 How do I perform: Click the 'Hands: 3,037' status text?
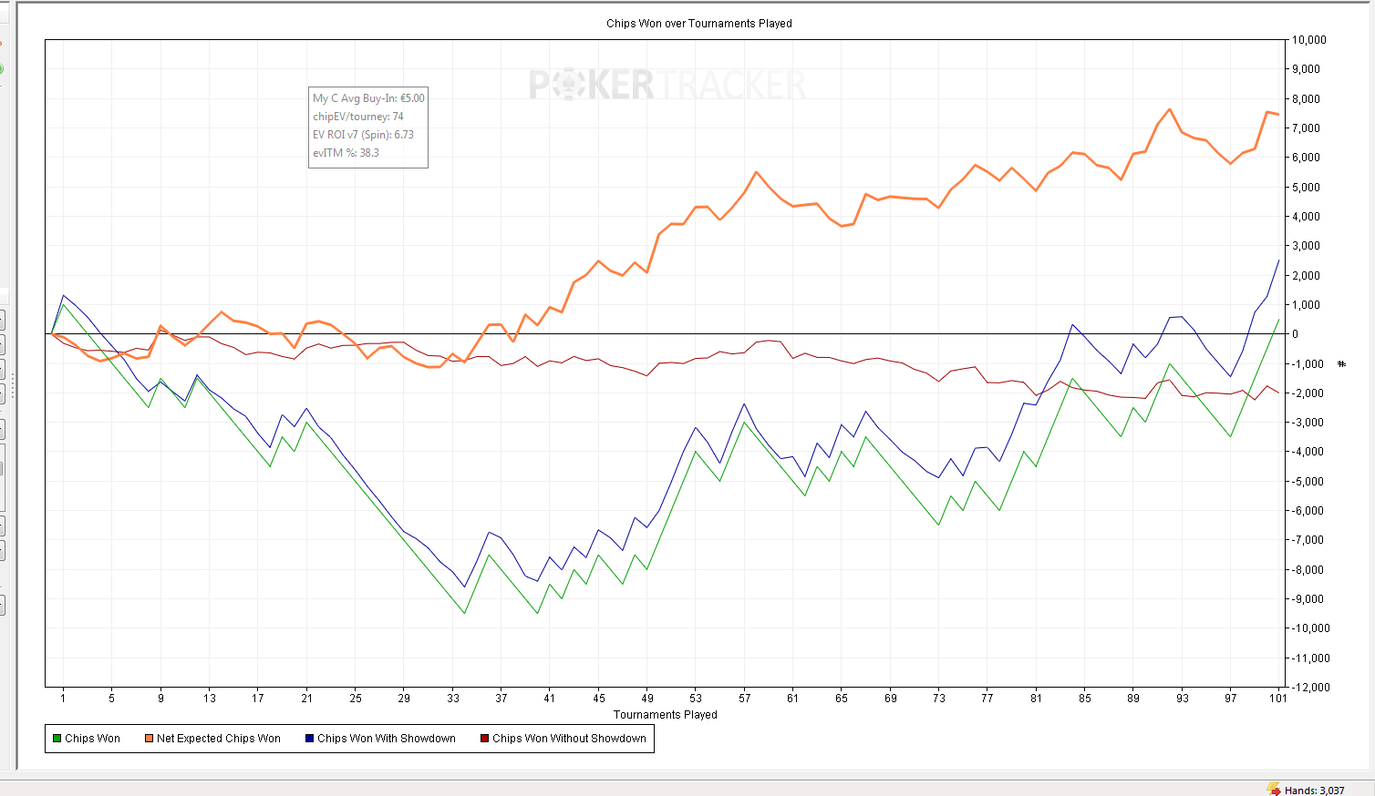coord(1314,791)
